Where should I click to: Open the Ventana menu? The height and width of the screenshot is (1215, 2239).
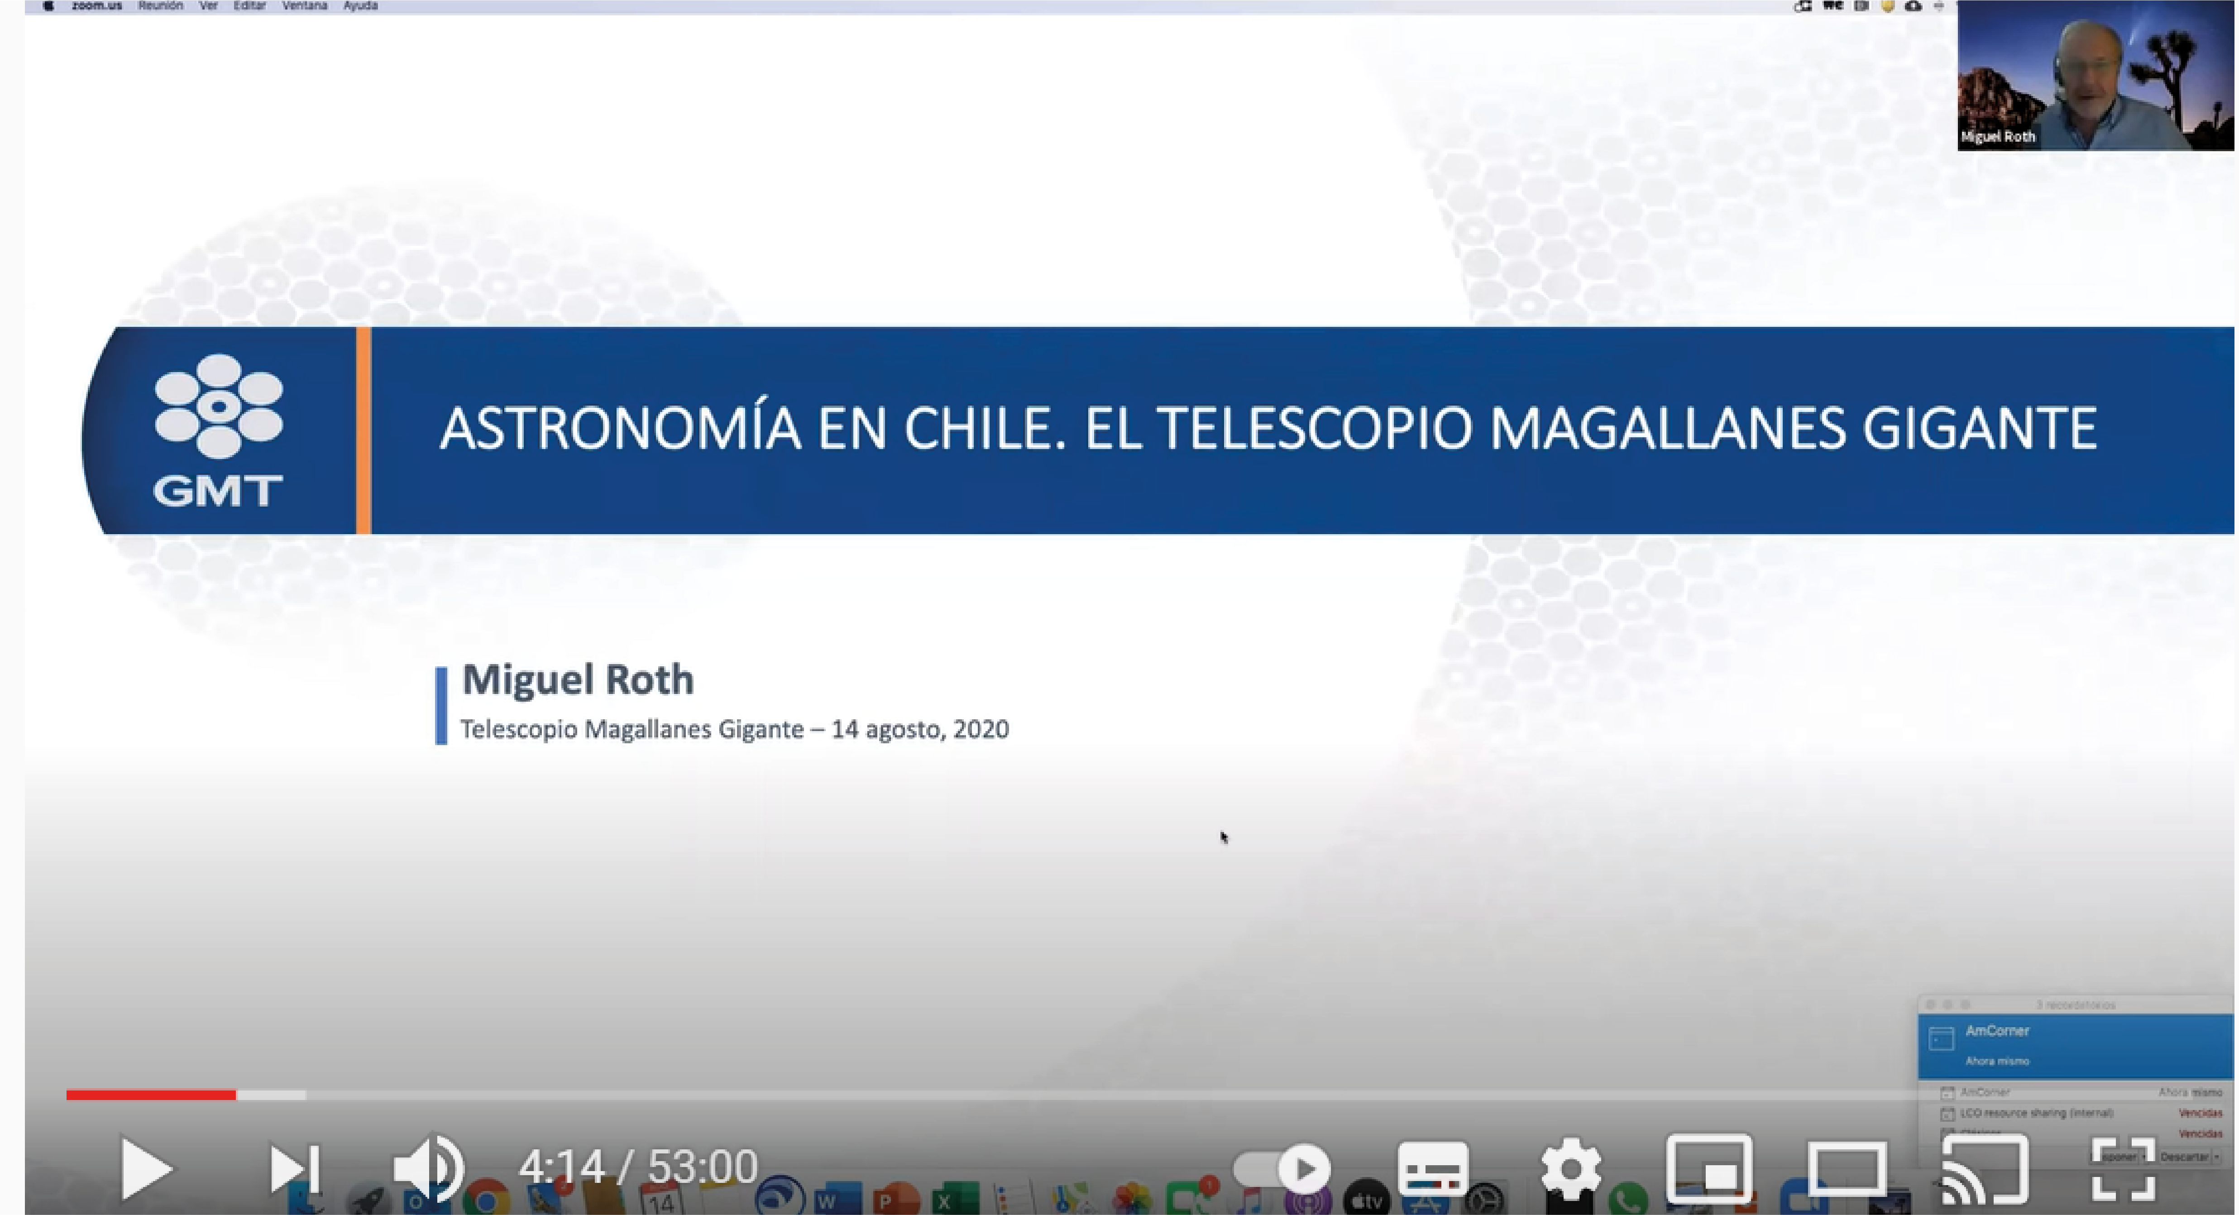pyautogui.click(x=304, y=6)
